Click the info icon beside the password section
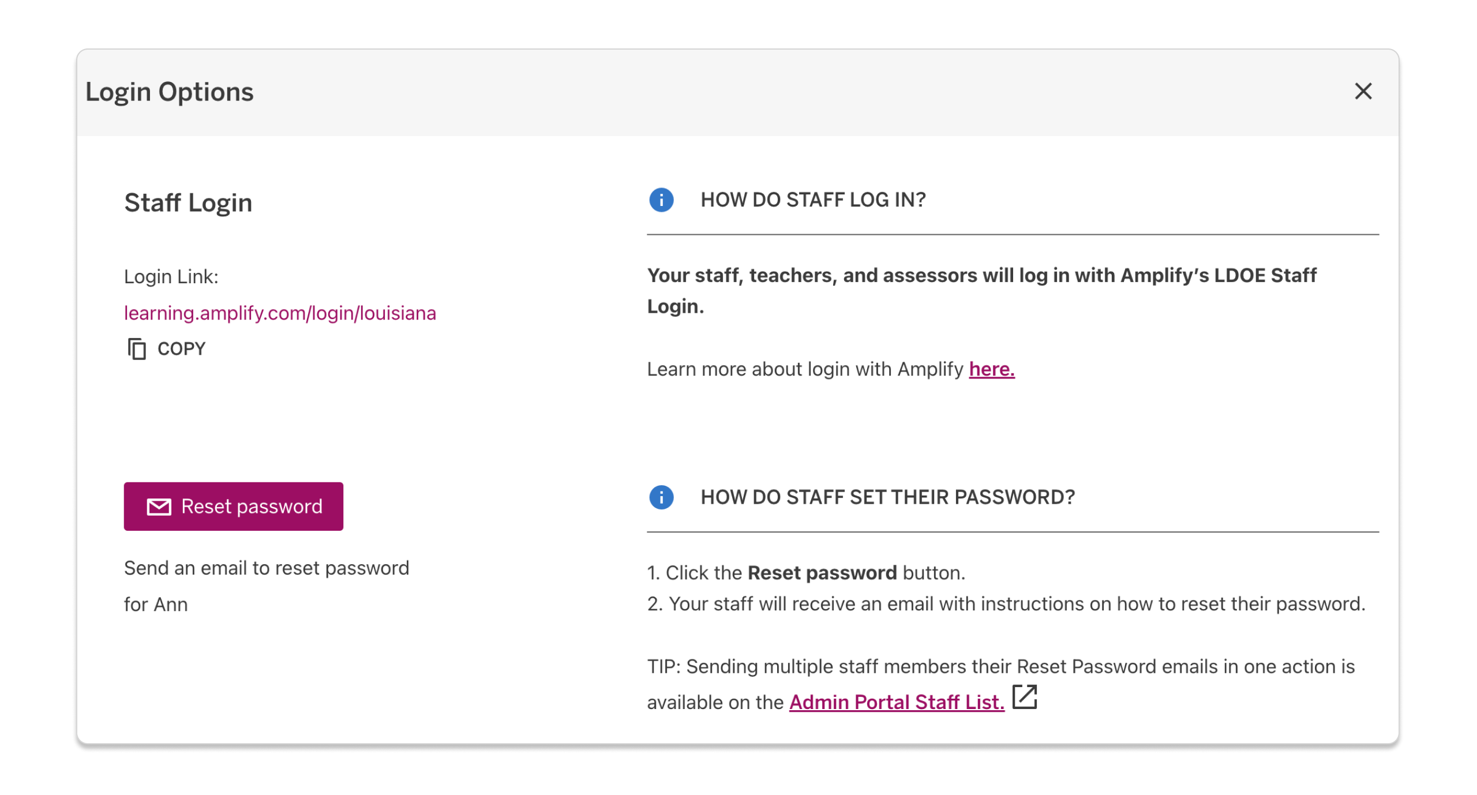Screen dimensions: 1477x795 tap(661, 497)
